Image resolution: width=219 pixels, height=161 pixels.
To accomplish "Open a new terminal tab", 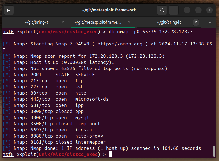I will tap(9, 10).
